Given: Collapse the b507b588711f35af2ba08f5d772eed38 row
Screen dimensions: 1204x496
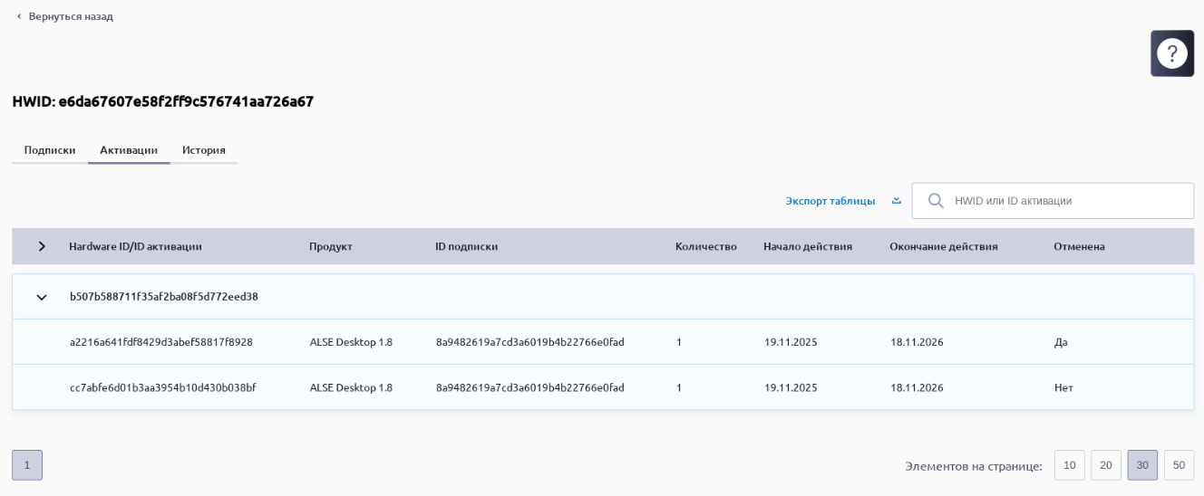Looking at the screenshot, I should pos(42,297).
